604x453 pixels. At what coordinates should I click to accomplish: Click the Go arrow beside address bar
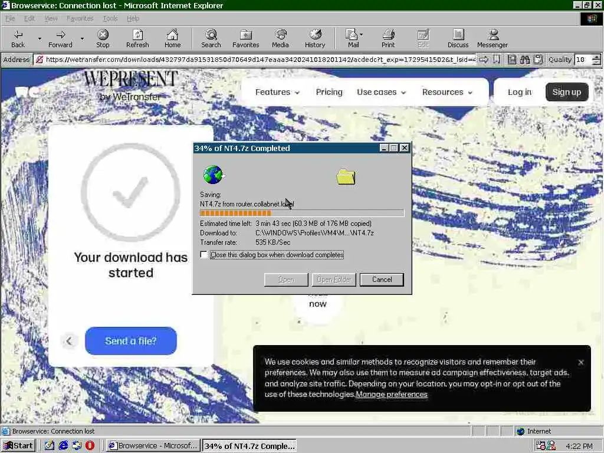click(484, 60)
